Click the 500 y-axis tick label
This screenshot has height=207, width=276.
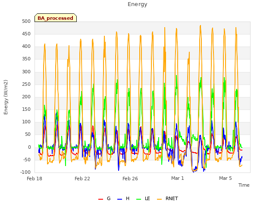tap(26, 21)
